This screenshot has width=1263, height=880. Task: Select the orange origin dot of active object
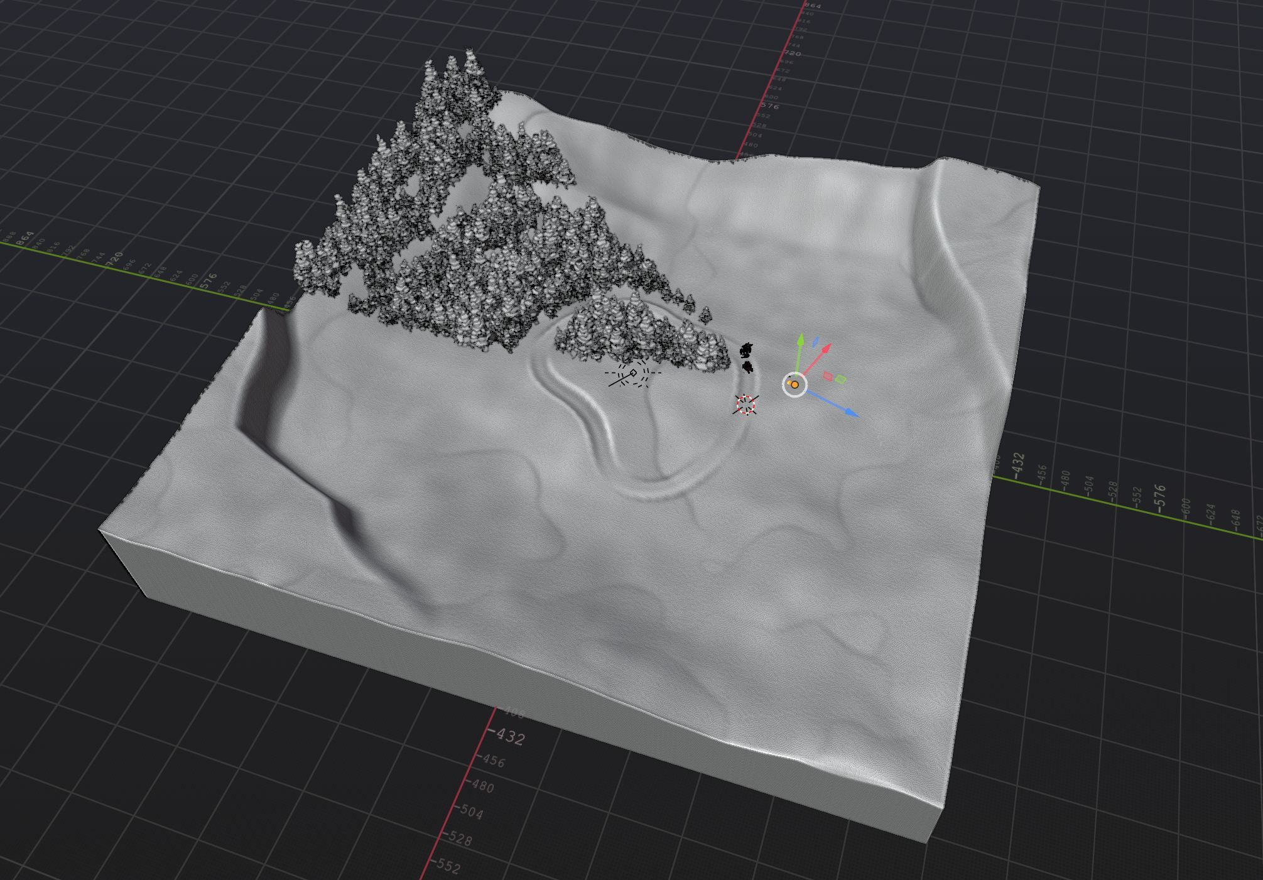pyautogui.click(x=794, y=384)
